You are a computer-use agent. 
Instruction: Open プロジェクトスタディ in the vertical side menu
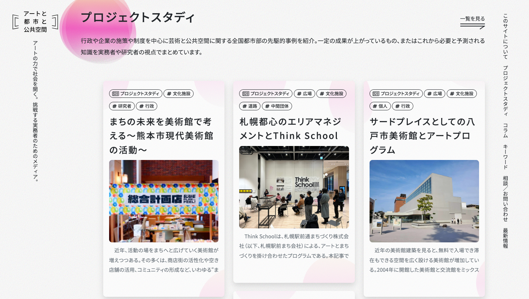click(x=505, y=91)
